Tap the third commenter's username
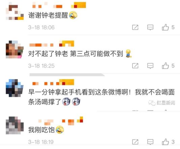The height and width of the screenshot is (149, 180). coord(53,82)
